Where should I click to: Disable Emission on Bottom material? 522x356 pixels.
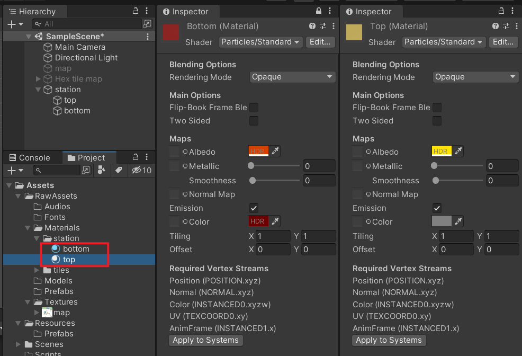click(x=254, y=208)
